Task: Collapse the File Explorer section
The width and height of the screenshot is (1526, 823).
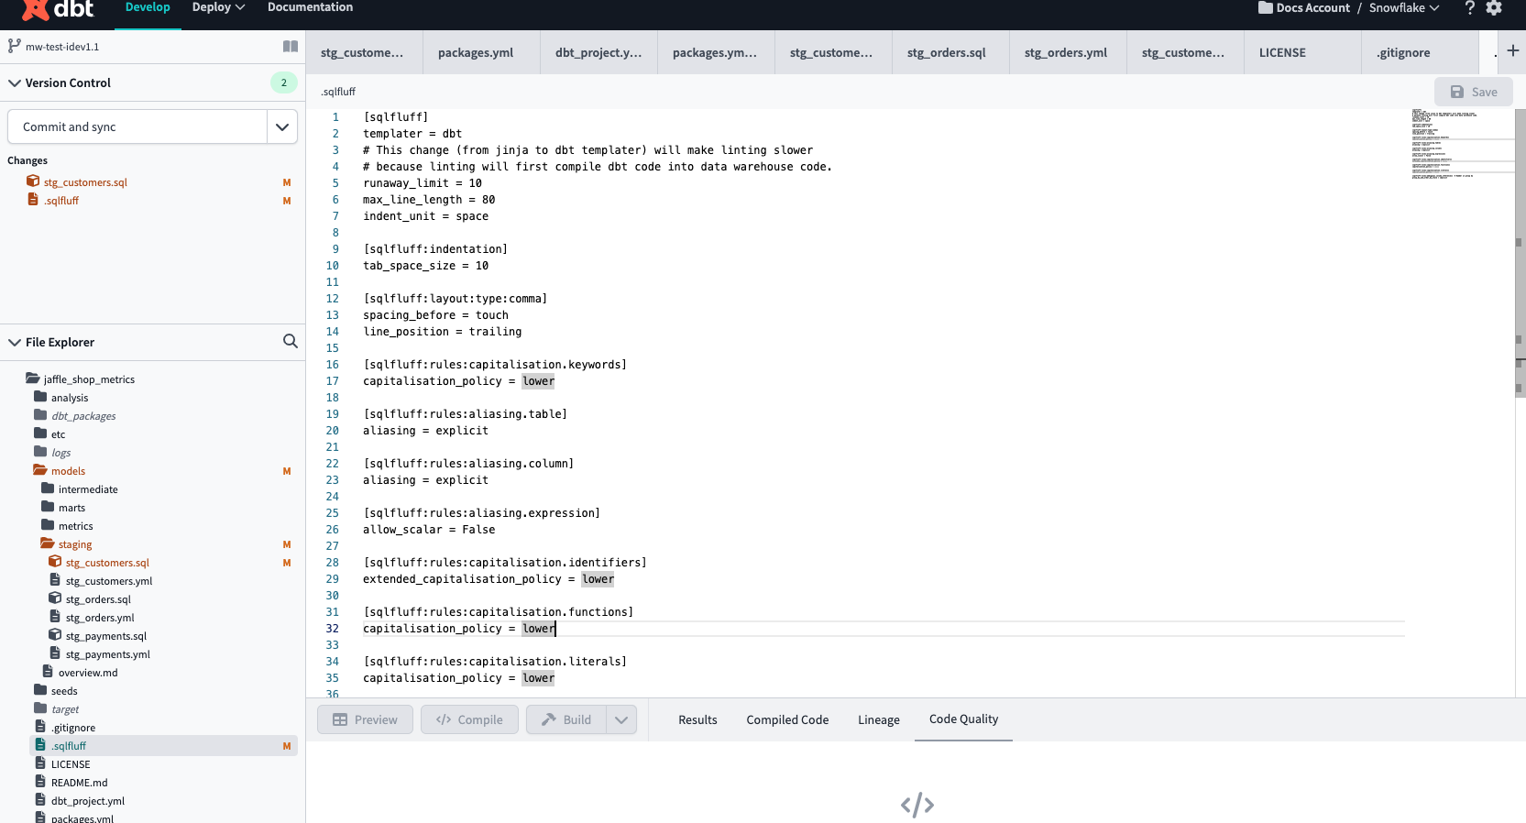Action: 15,342
